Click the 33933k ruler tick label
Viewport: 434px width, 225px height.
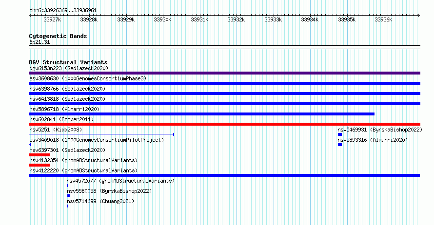coord(273,19)
